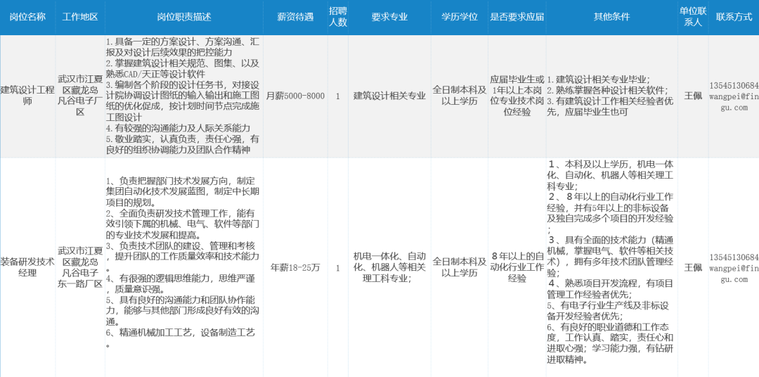Select the 月薪5000-8000 salary cell
Viewport: 759px width, 377px height.
coord(295,96)
